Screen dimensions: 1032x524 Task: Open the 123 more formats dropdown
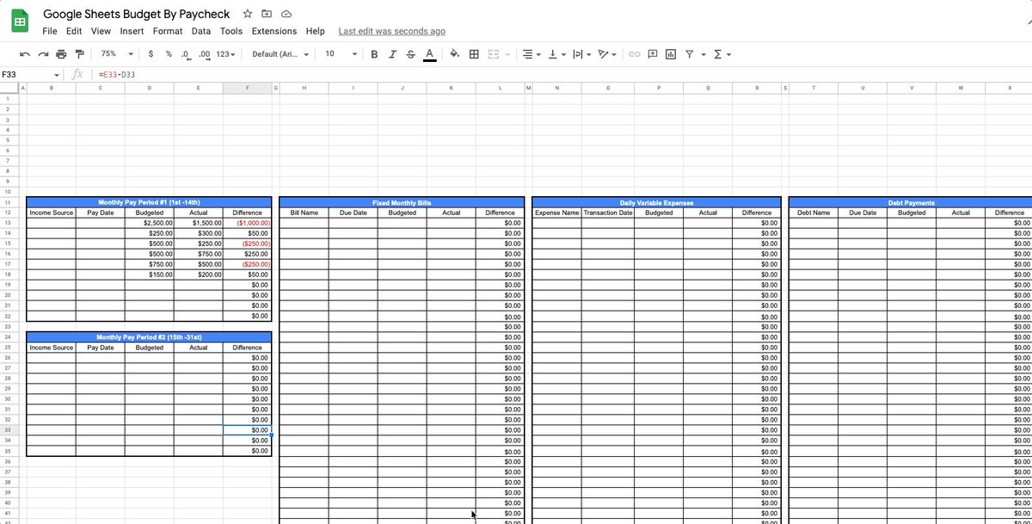point(226,54)
